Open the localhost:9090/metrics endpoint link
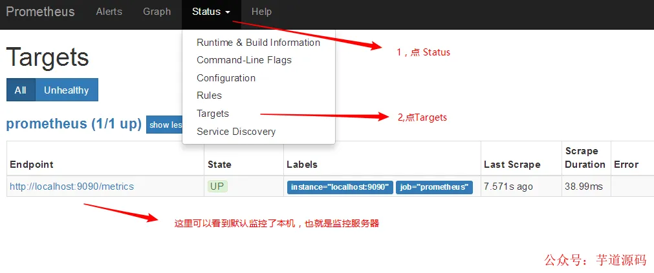654x273 pixels. (72, 187)
